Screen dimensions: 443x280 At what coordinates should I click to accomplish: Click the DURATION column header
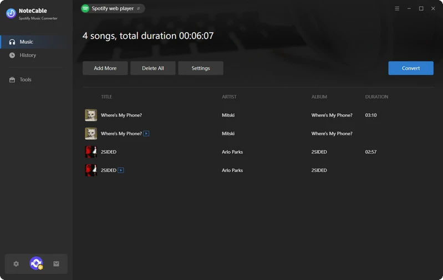coord(376,97)
